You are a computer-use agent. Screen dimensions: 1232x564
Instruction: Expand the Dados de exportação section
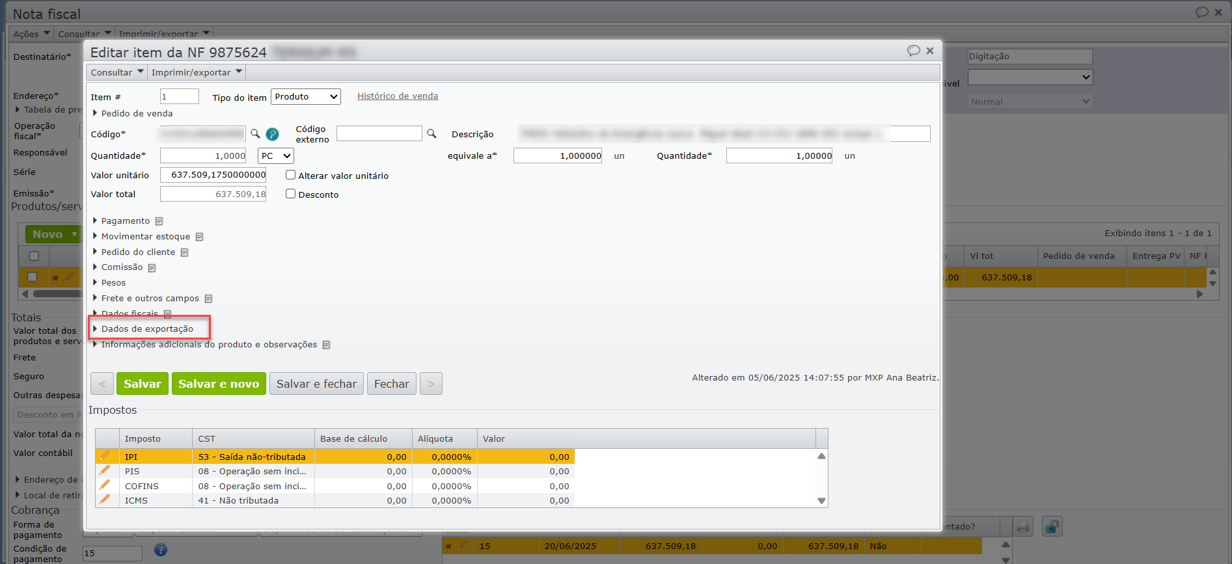143,329
